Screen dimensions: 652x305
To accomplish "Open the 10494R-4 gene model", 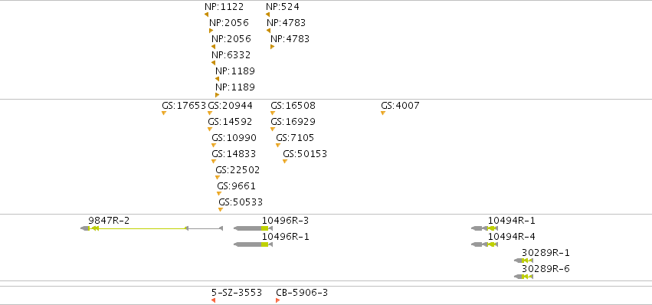I will 484,244.
